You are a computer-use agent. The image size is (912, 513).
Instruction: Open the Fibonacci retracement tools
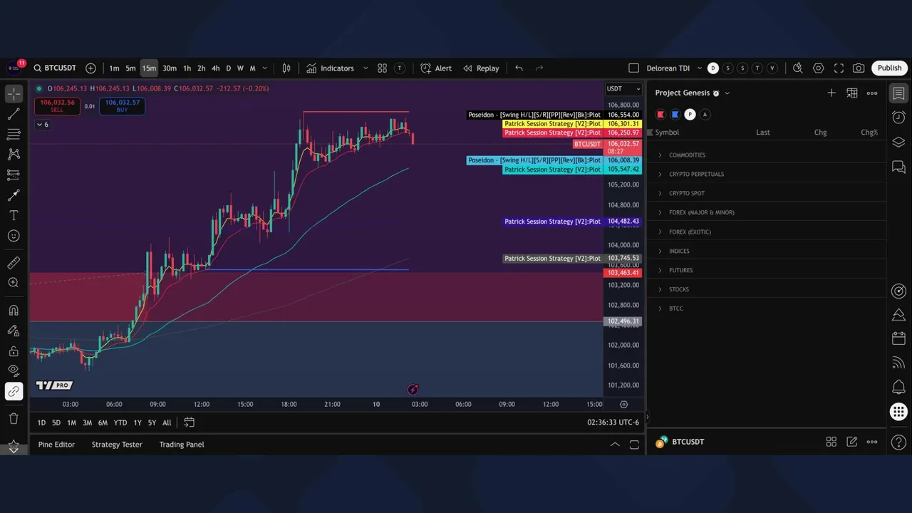14,134
